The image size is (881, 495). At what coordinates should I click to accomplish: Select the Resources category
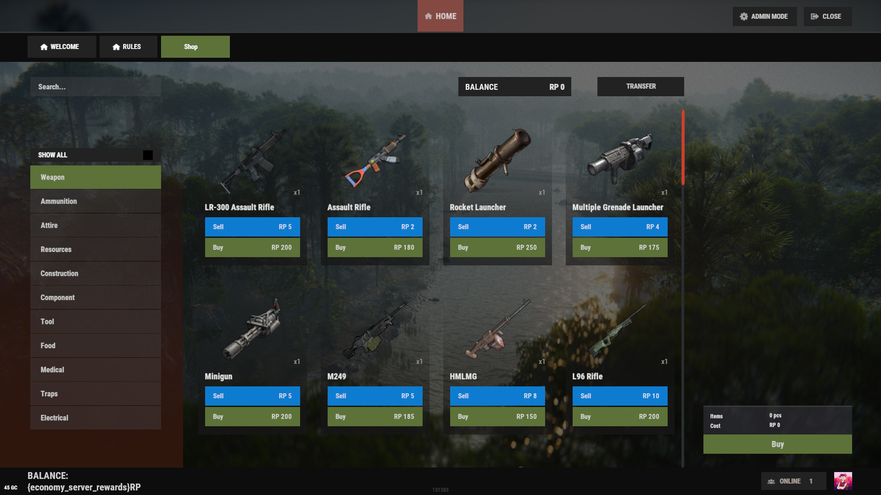(x=96, y=249)
